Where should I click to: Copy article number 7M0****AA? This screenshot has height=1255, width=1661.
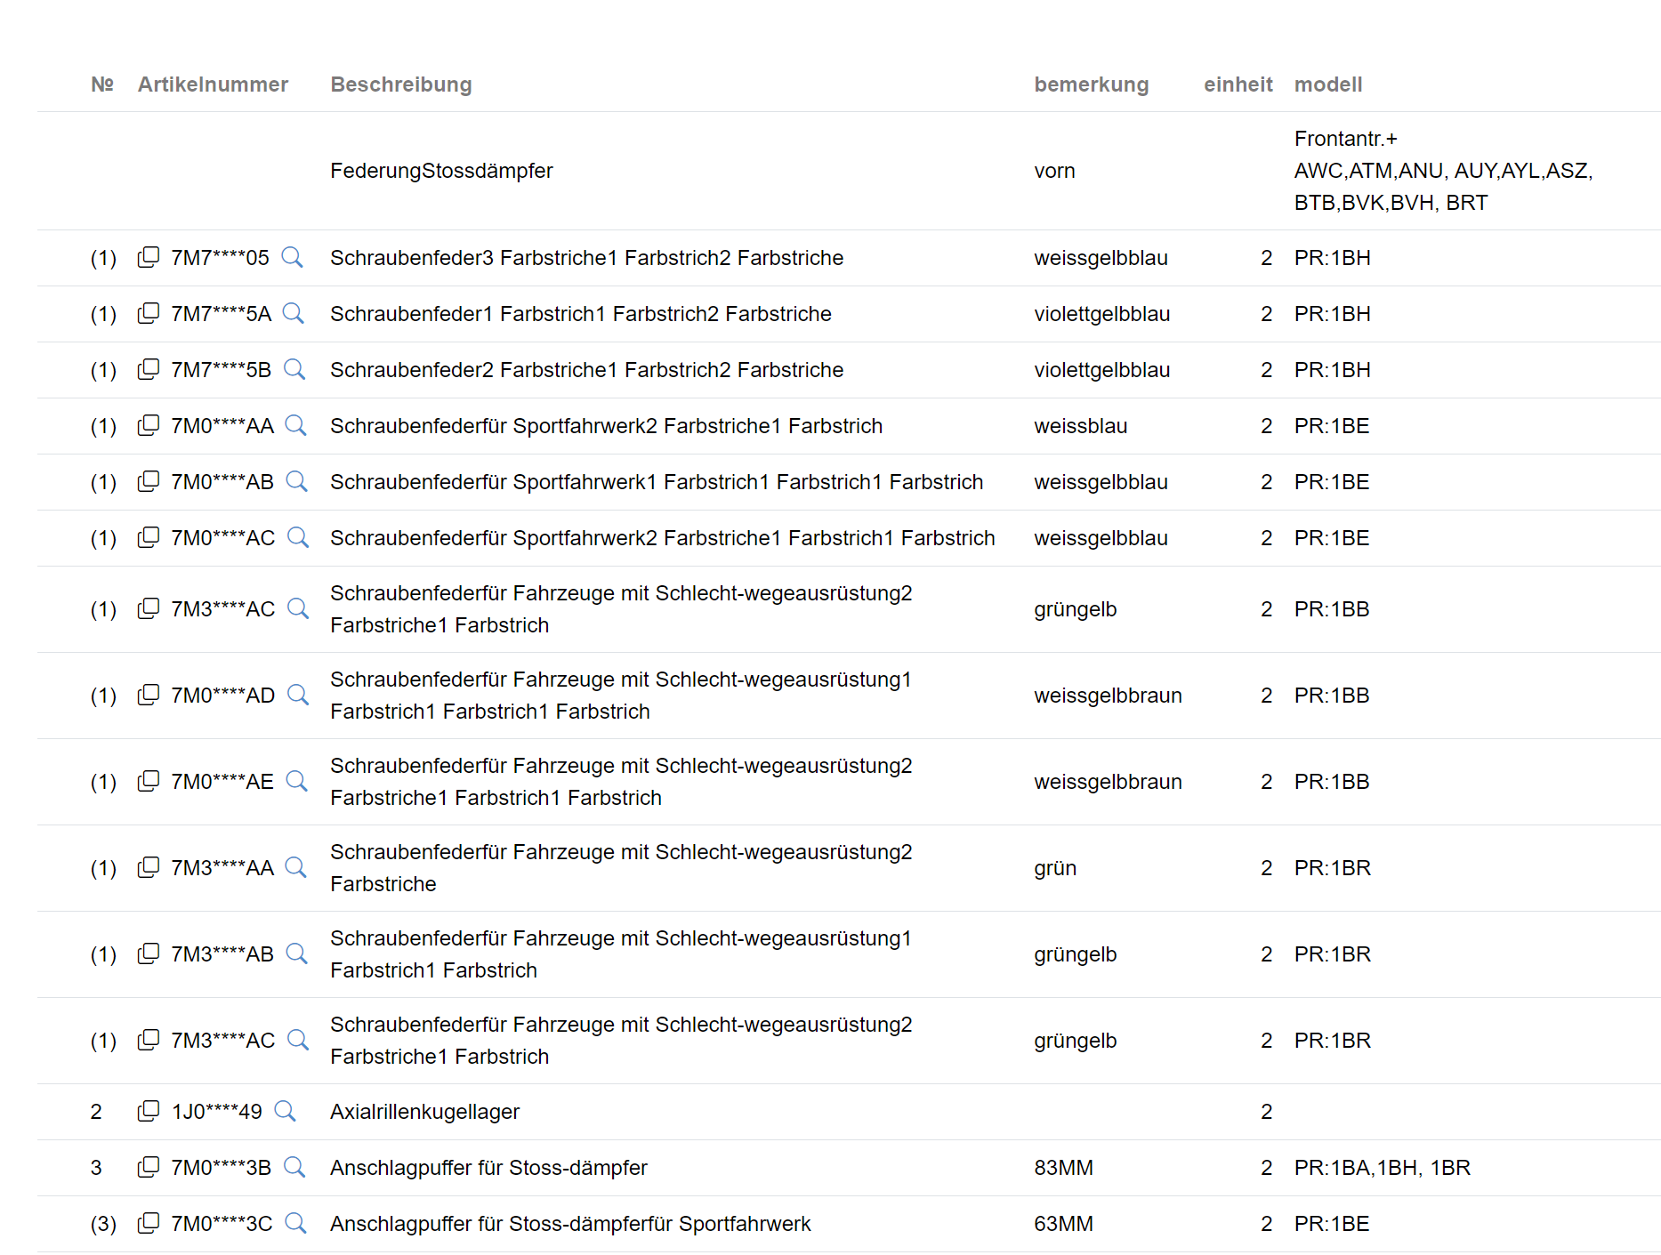pyautogui.click(x=149, y=426)
